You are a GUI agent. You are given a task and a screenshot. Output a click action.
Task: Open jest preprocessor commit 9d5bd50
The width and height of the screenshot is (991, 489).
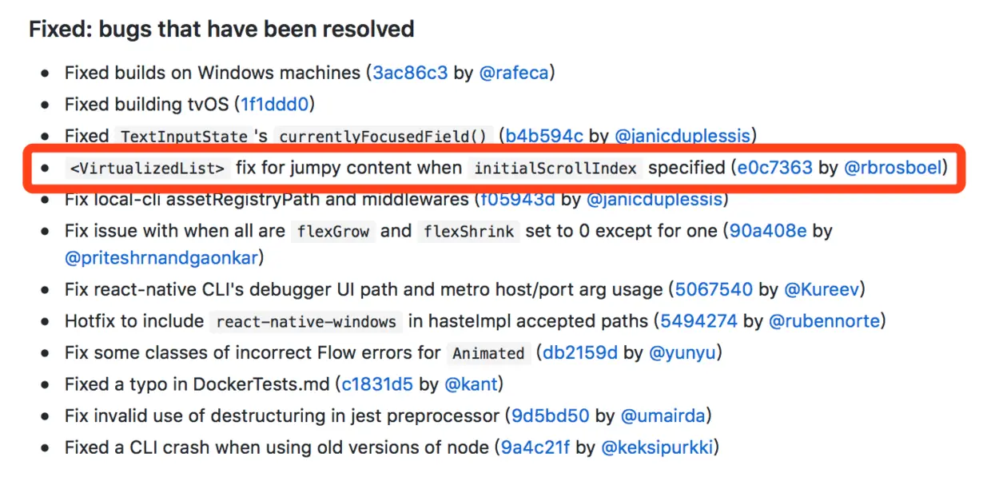tap(548, 415)
